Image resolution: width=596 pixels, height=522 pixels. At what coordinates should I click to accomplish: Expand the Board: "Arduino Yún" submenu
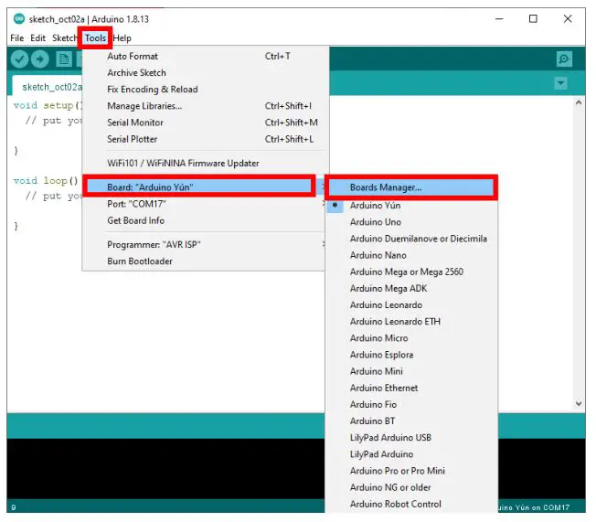[206, 187]
